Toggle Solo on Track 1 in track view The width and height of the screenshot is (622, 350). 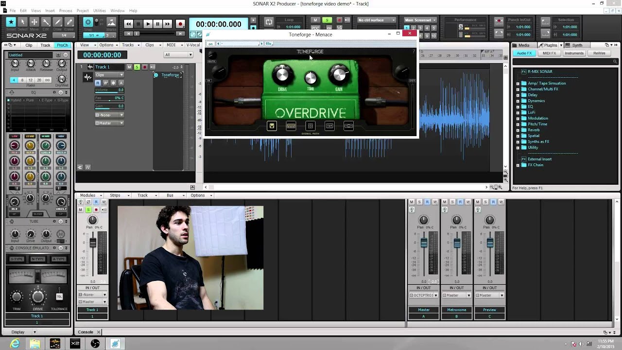coord(137,67)
